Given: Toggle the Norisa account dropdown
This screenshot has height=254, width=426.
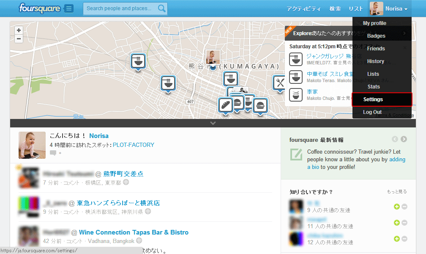Looking at the screenshot, I should tap(396, 9).
